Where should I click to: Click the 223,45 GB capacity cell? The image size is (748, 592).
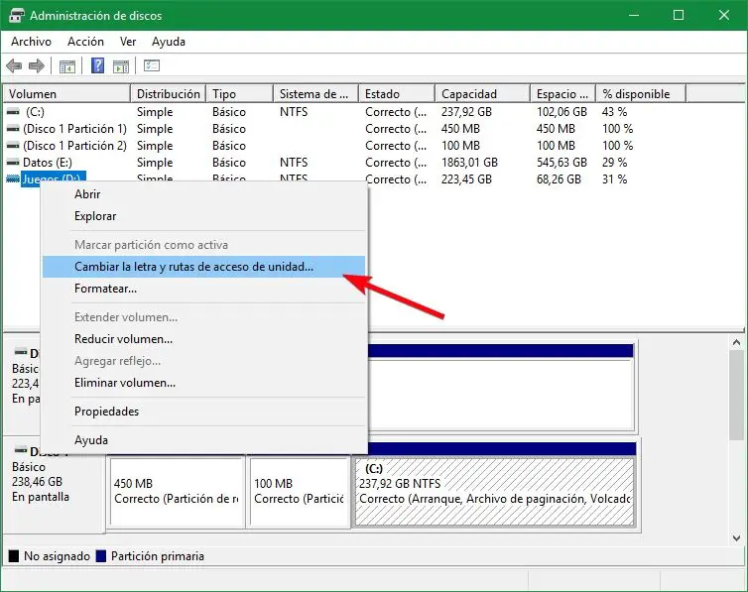(466, 179)
